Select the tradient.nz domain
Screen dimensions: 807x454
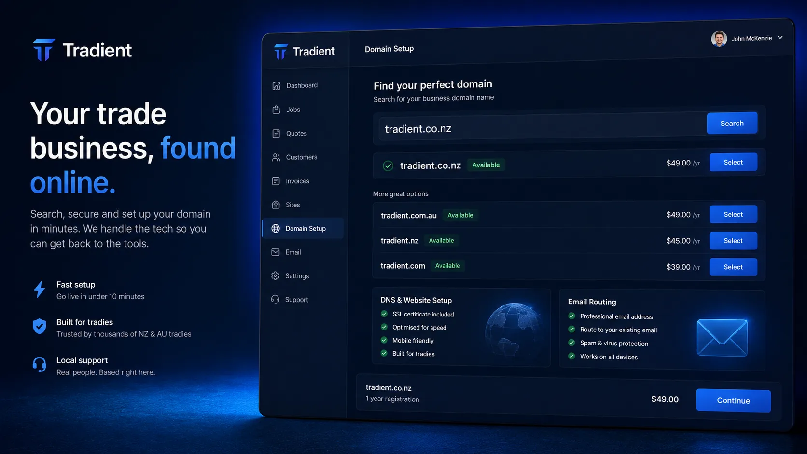click(x=733, y=241)
